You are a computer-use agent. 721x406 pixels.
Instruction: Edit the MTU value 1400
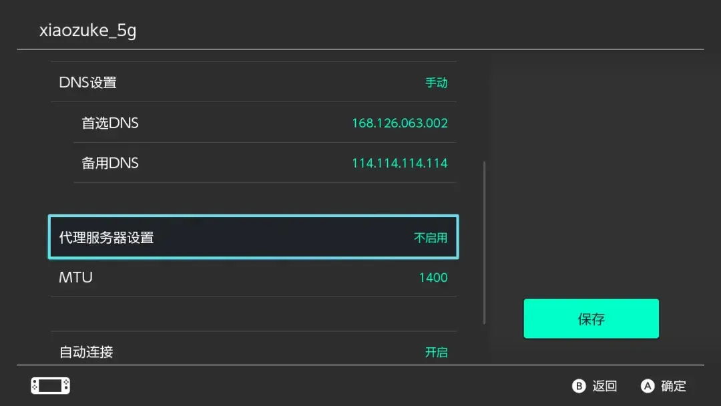tap(433, 278)
